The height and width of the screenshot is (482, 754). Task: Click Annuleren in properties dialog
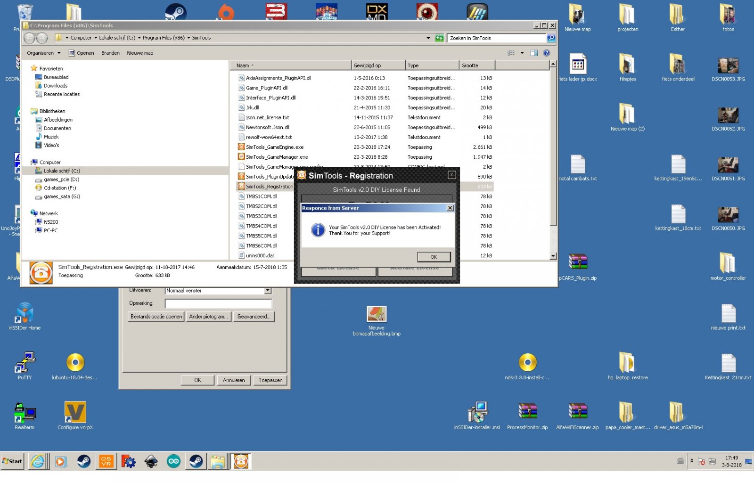234,380
